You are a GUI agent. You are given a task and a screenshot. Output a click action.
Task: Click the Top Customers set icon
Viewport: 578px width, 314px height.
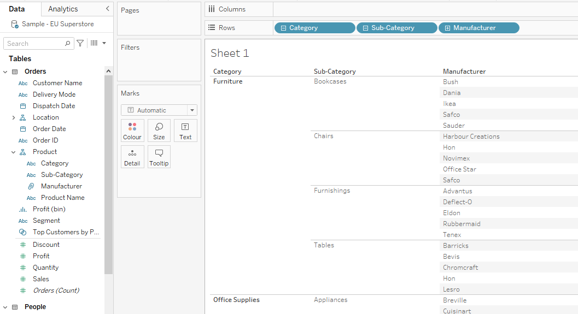click(23, 232)
